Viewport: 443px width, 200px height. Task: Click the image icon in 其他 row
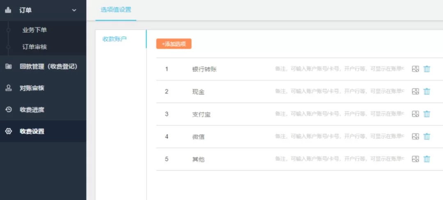(415, 159)
